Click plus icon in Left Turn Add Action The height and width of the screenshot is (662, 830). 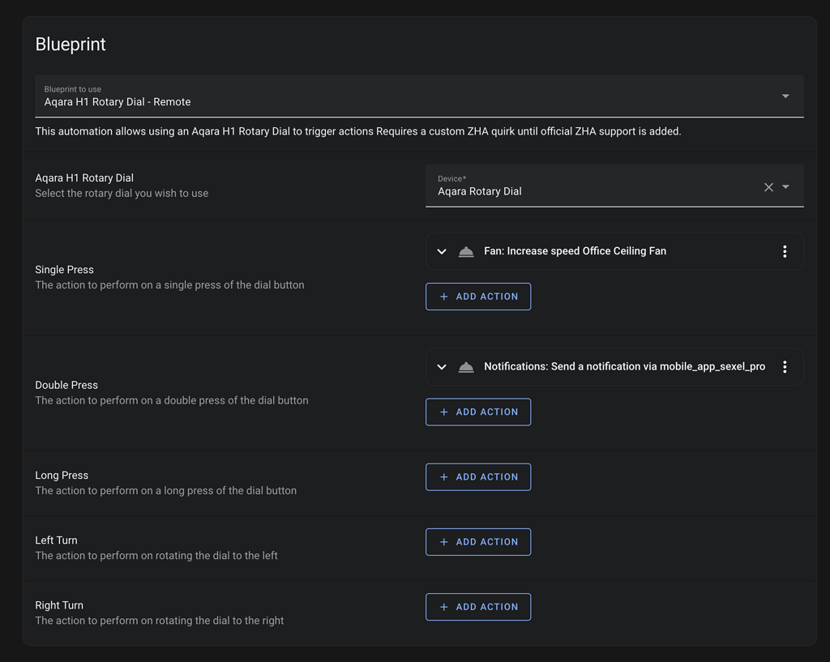(x=443, y=542)
